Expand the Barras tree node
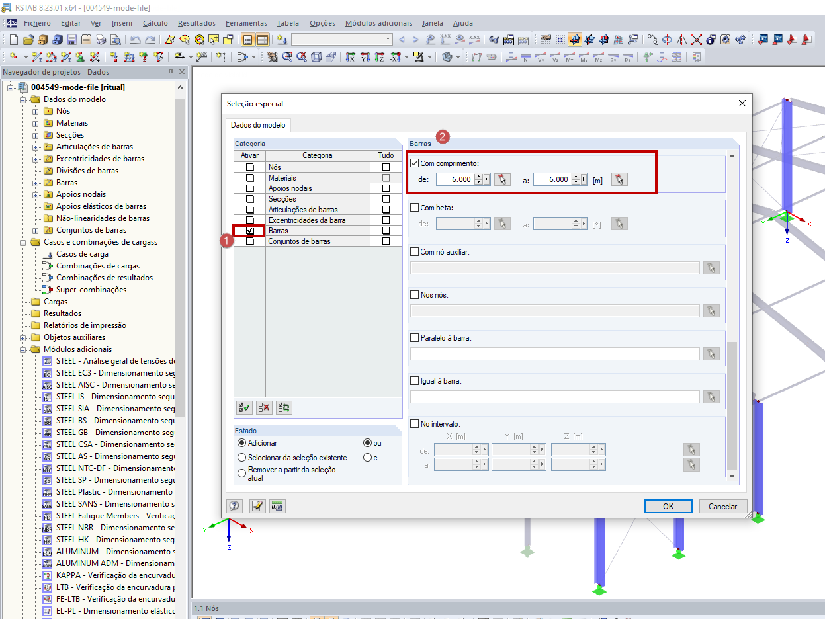 [36, 183]
